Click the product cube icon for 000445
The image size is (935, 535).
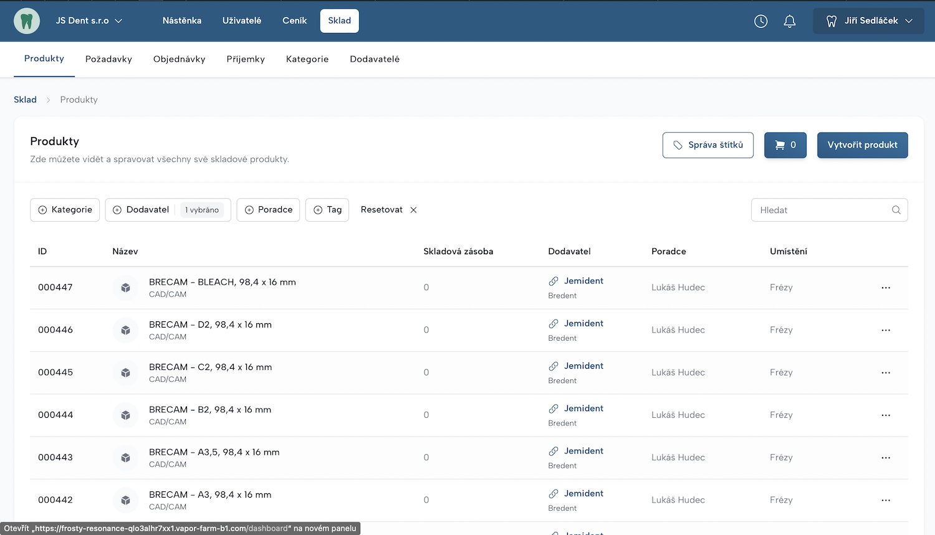125,372
